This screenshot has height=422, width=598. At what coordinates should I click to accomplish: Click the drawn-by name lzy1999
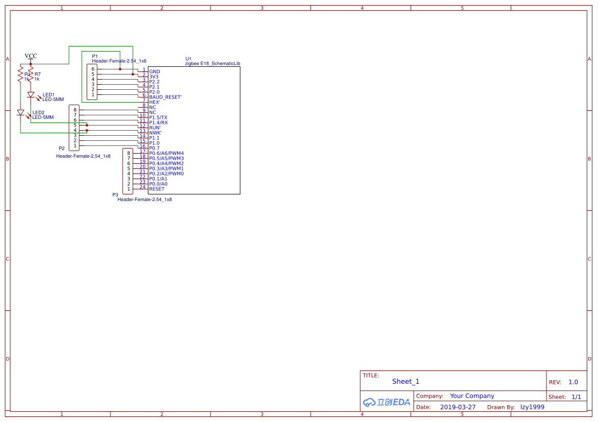pos(532,407)
